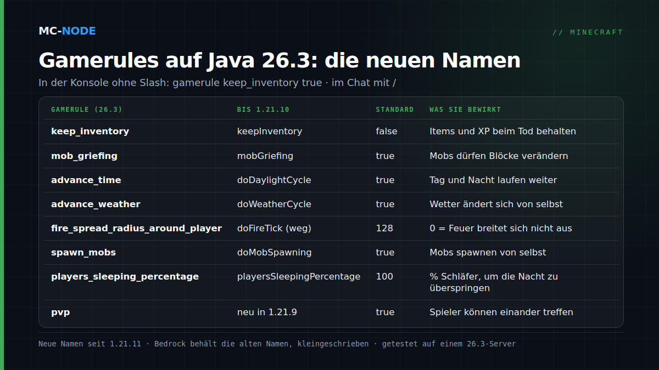Screen dimensions: 659x370
Task: Select the pvp gamerule cell
Action: click(60, 312)
